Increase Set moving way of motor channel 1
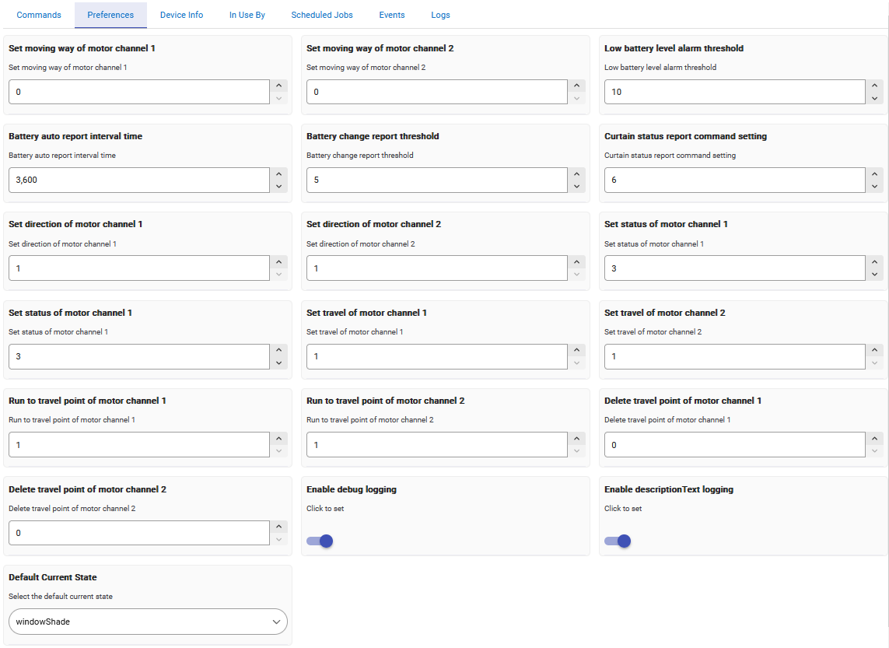Screen dimensions: 889x648 coord(278,86)
